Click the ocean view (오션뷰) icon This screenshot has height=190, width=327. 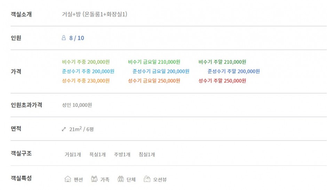point(147,179)
